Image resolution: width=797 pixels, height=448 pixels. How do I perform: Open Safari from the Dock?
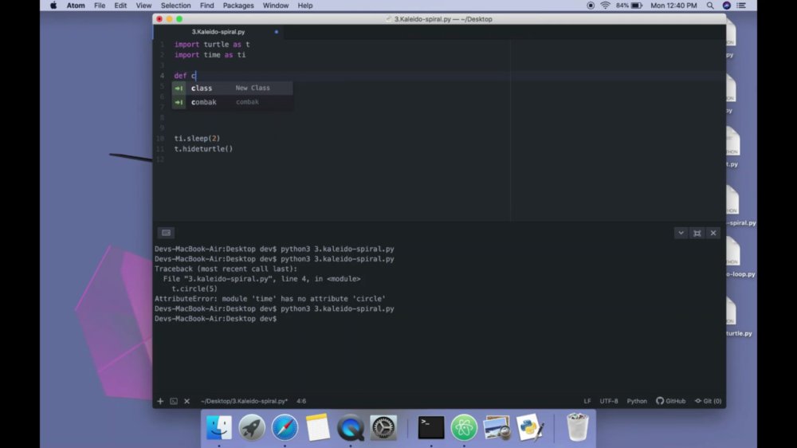(x=285, y=427)
